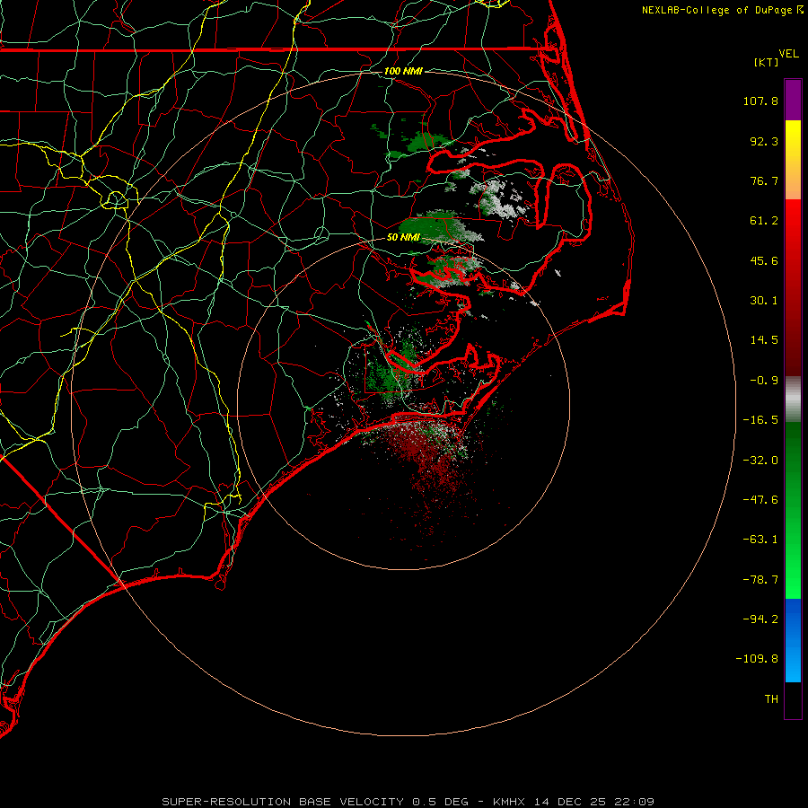
Task: Click the VEL legend title
Action: pos(788,54)
